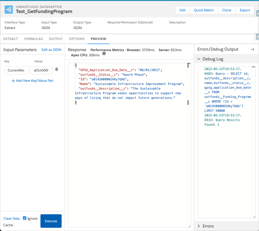
Task: Collapse the Errors/Debug Output panel arrow
Action: point(252,49)
